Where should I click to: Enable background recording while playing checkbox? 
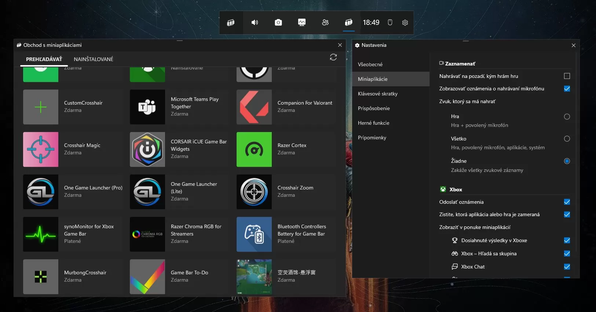pos(567,76)
